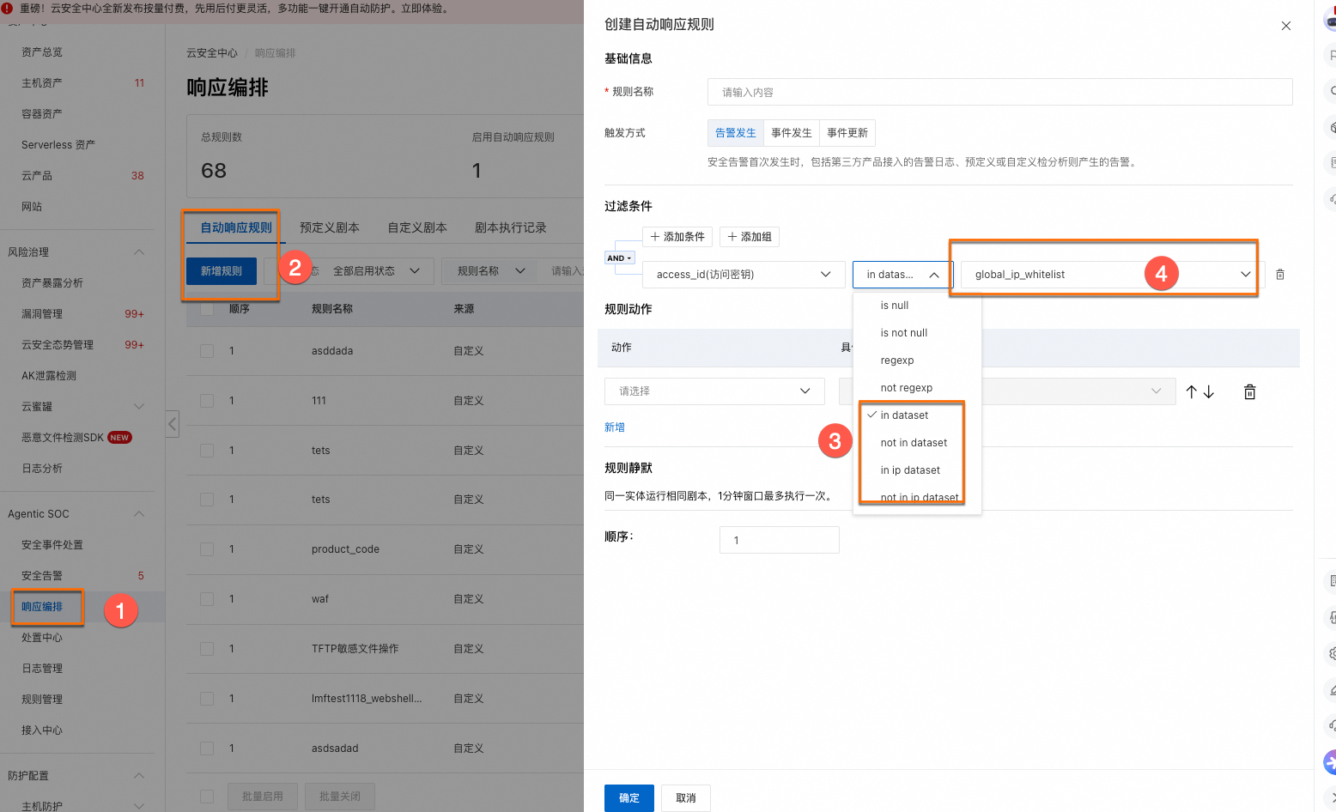Viewport: 1336px width, 812px height.
Task: Check the box for rule asddada
Action: click(207, 351)
